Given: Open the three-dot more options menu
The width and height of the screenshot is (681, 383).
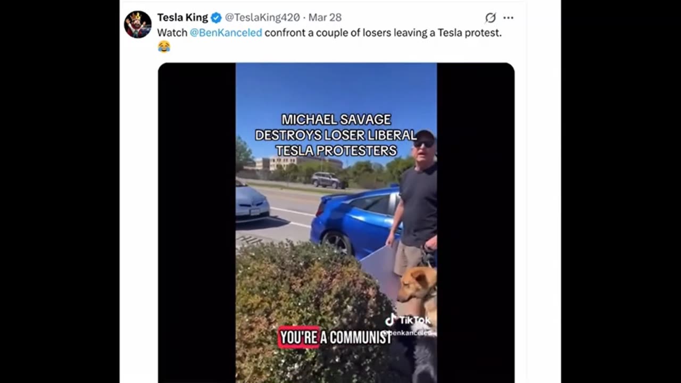Looking at the screenshot, I should coord(509,18).
